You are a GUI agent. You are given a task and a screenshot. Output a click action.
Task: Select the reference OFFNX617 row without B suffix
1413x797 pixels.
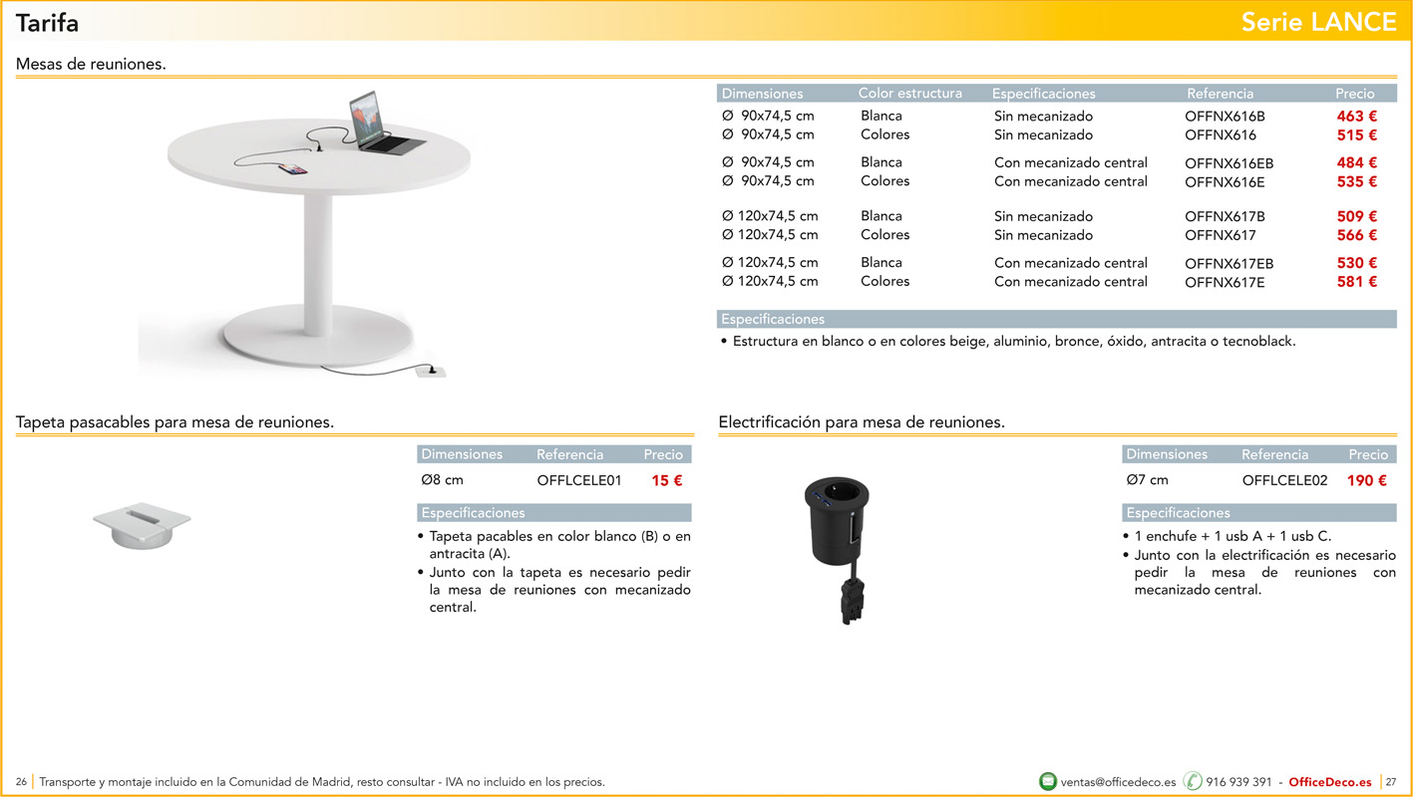(1221, 236)
